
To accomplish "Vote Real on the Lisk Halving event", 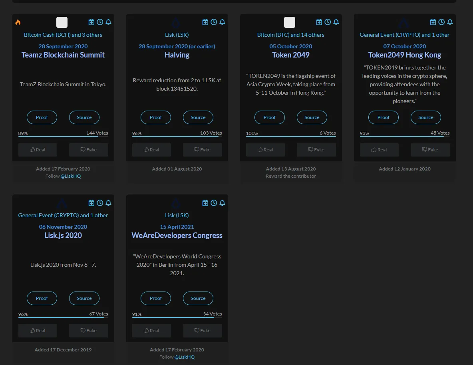I will 151,150.
